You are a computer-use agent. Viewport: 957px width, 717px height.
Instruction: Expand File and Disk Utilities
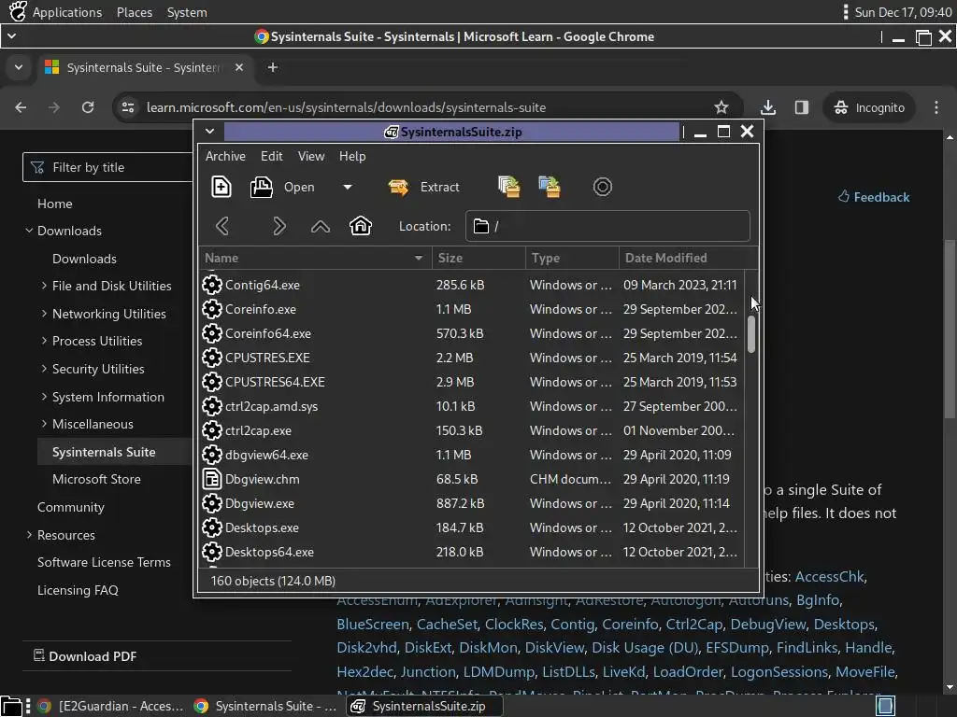coord(44,286)
